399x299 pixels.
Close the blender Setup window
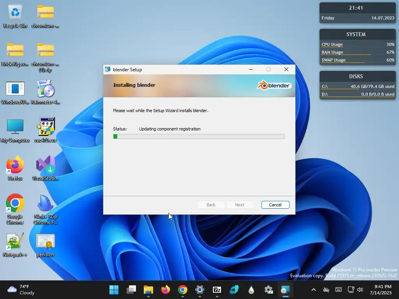pyautogui.click(x=286, y=69)
